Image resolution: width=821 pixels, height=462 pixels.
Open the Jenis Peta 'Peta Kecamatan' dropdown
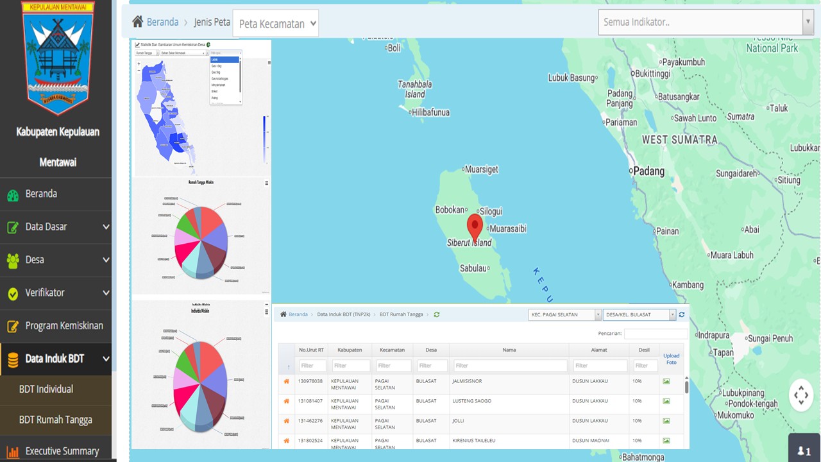coord(276,24)
